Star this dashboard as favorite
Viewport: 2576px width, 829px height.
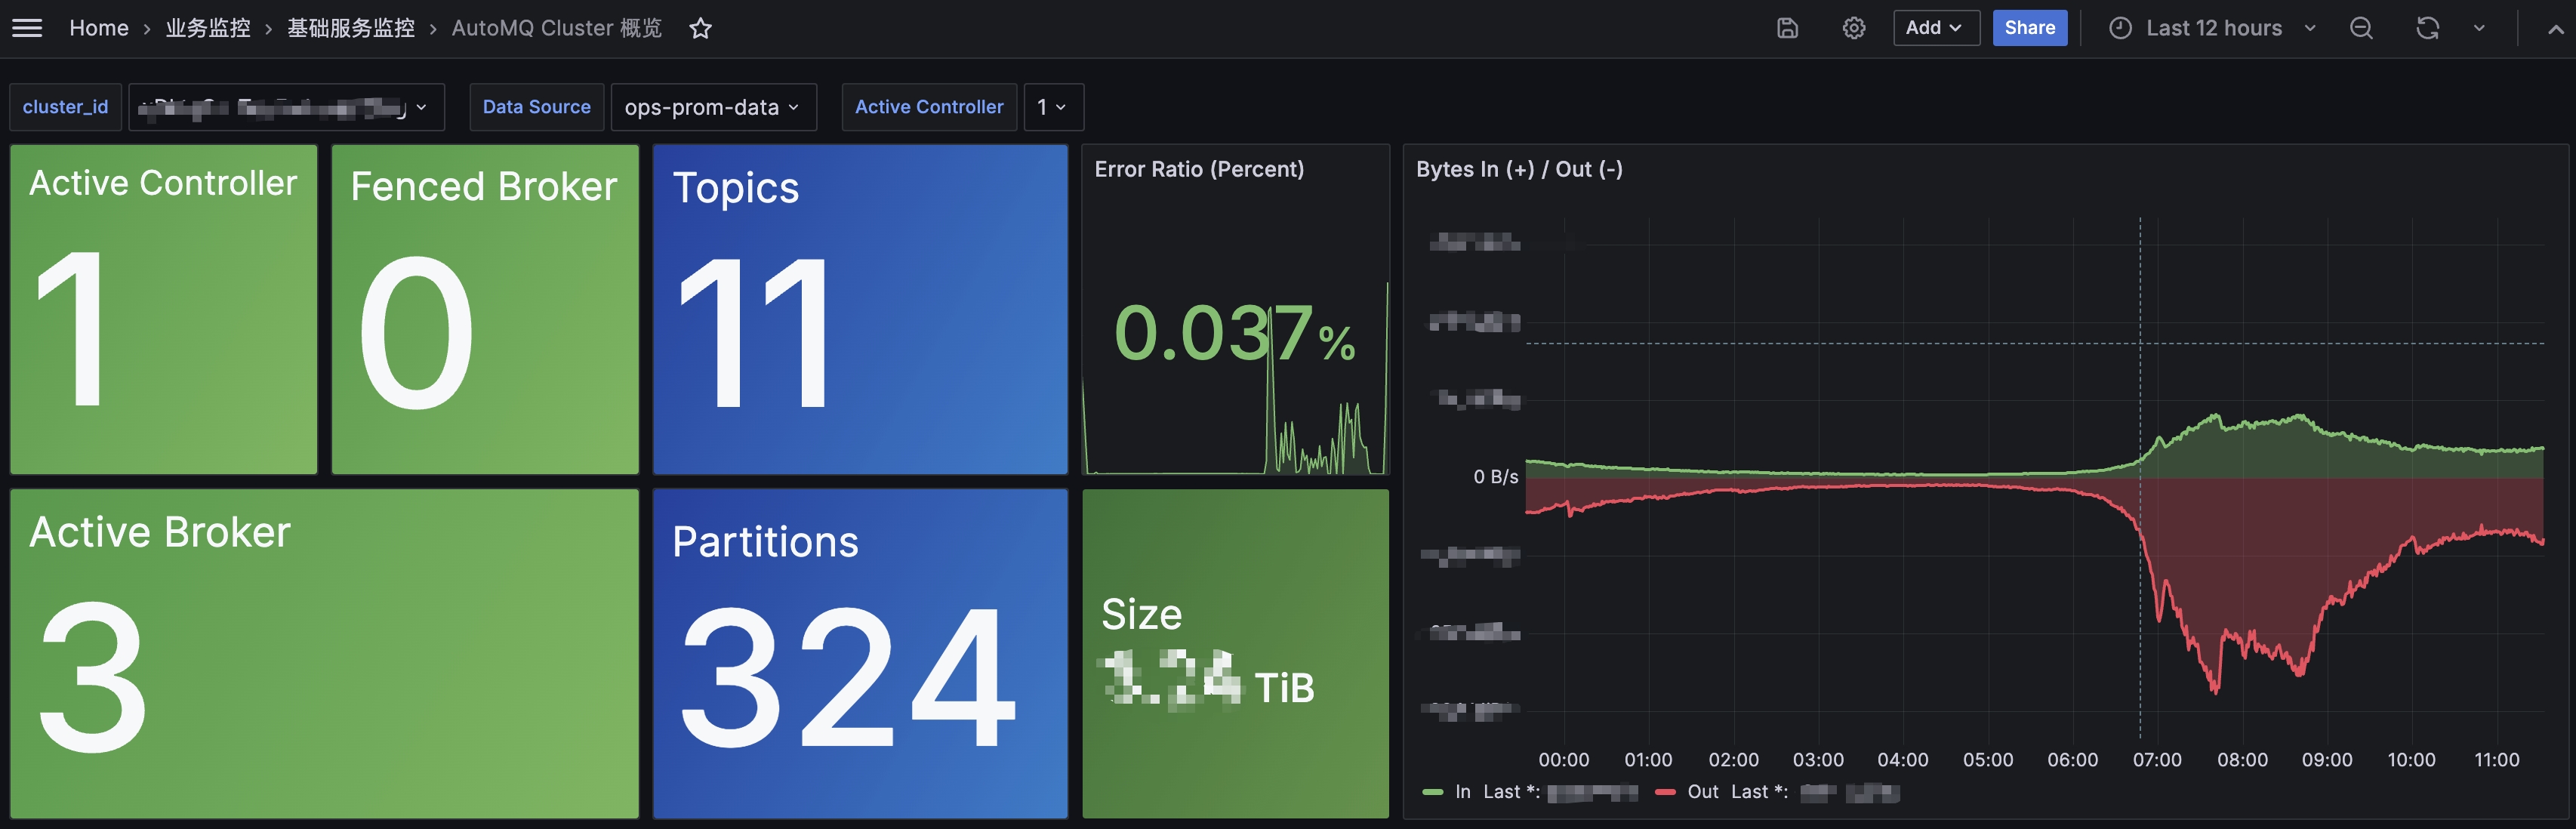(700, 28)
